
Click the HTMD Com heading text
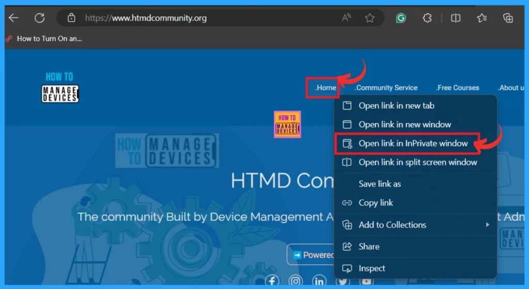point(283,180)
